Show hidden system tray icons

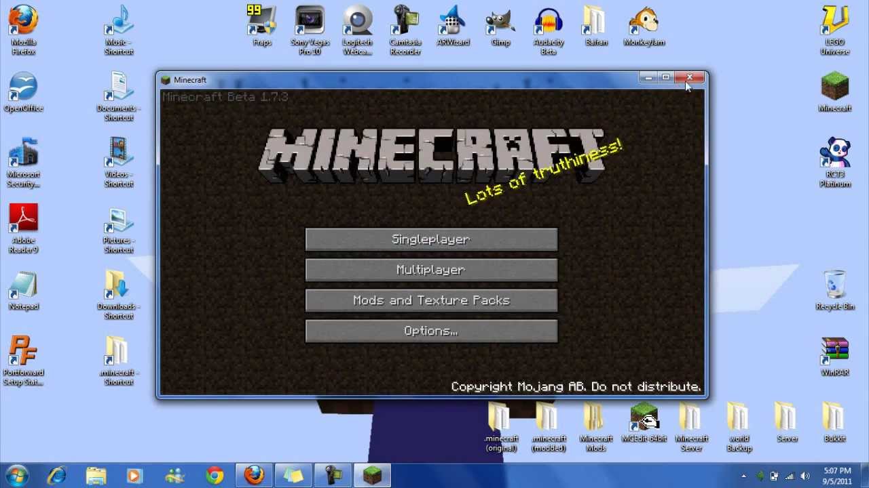tap(744, 476)
